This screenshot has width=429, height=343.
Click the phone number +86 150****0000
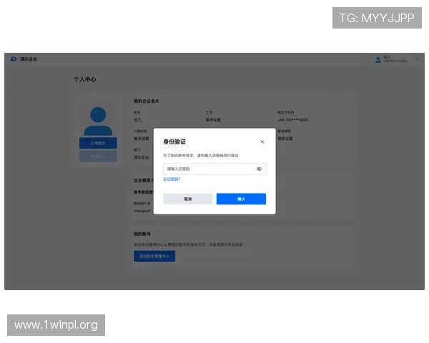292,120
